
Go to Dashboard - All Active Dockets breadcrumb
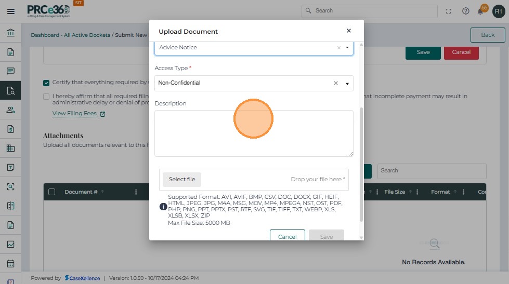70,35
